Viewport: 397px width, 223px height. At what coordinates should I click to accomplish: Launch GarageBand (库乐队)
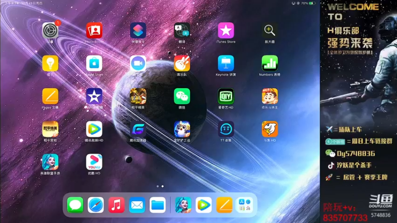pyautogui.click(x=182, y=63)
